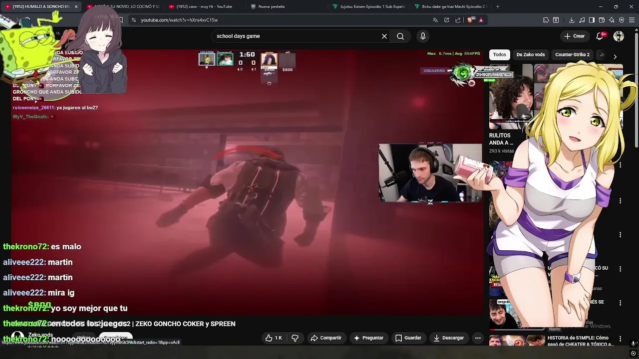
Task: Click the Compartir button
Action: 326,338
